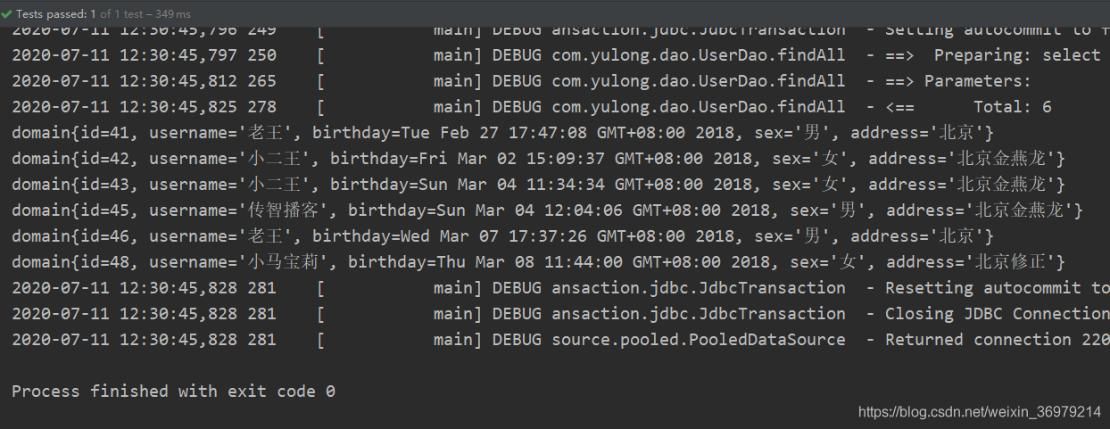
Task: Click the 'source.pooled.PooledDataSource' logger name
Action: coord(699,340)
